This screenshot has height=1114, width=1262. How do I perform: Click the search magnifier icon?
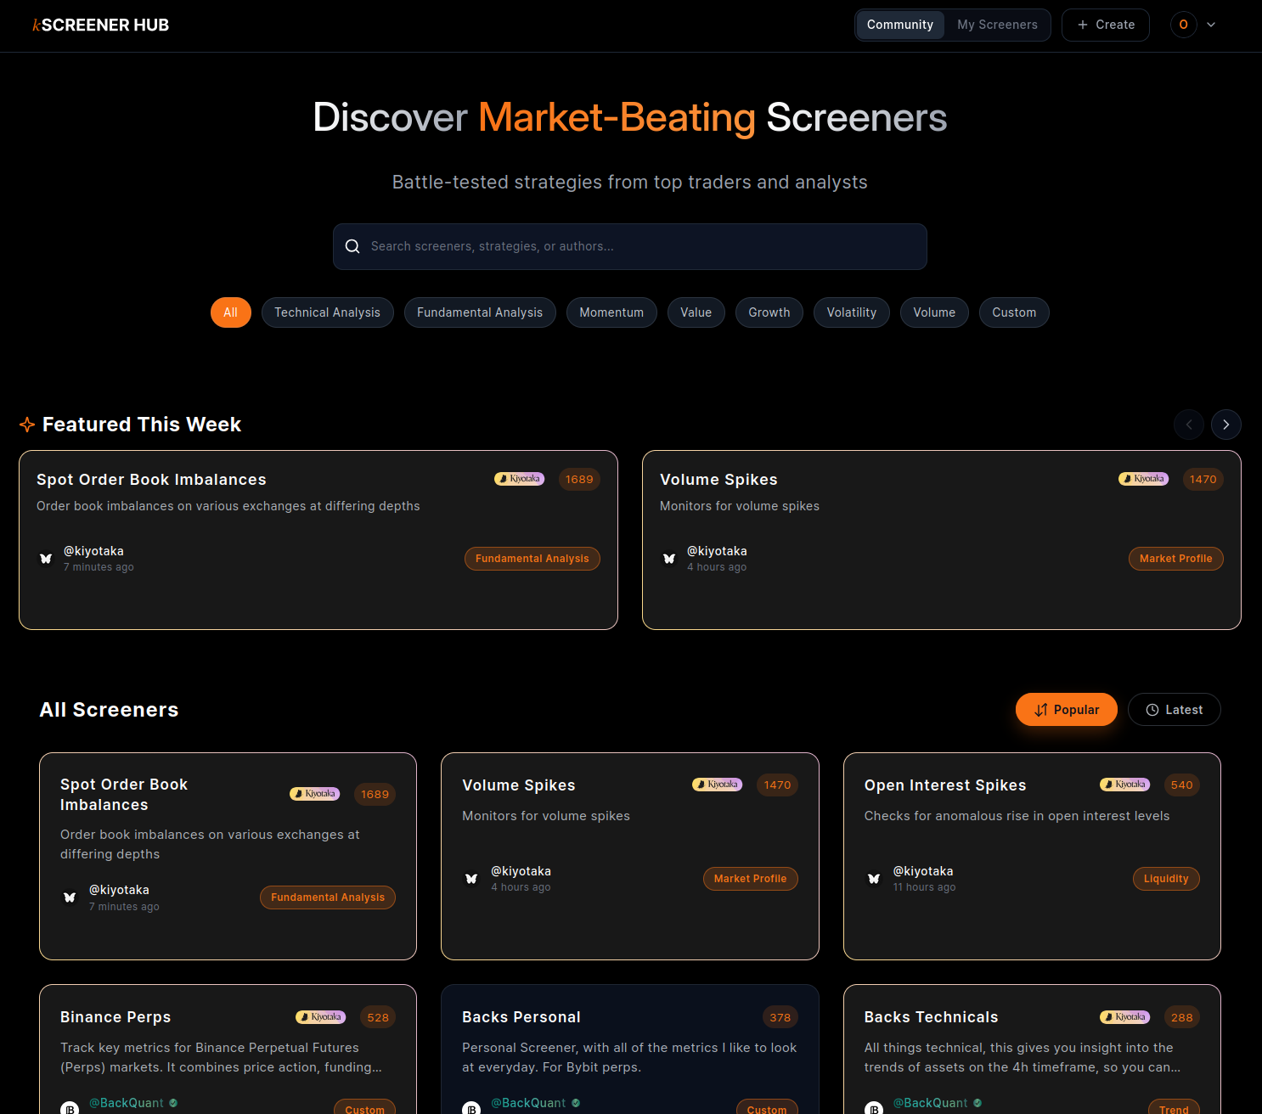point(352,246)
